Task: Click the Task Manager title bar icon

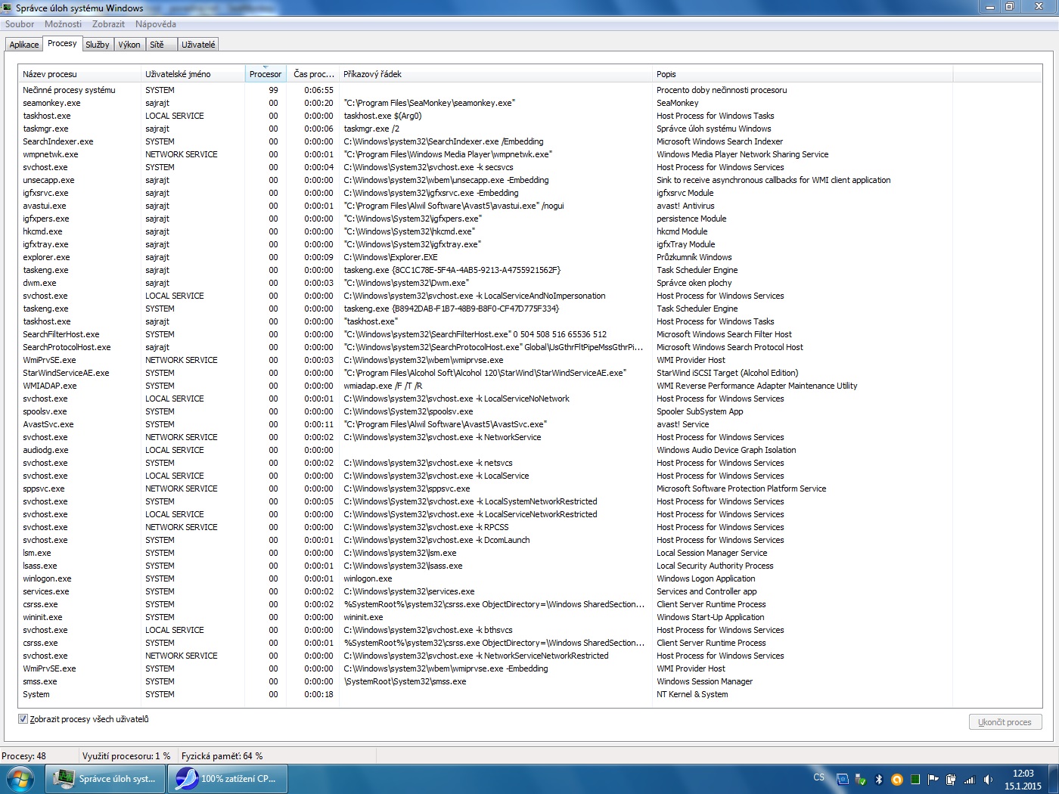Action: click(7, 8)
